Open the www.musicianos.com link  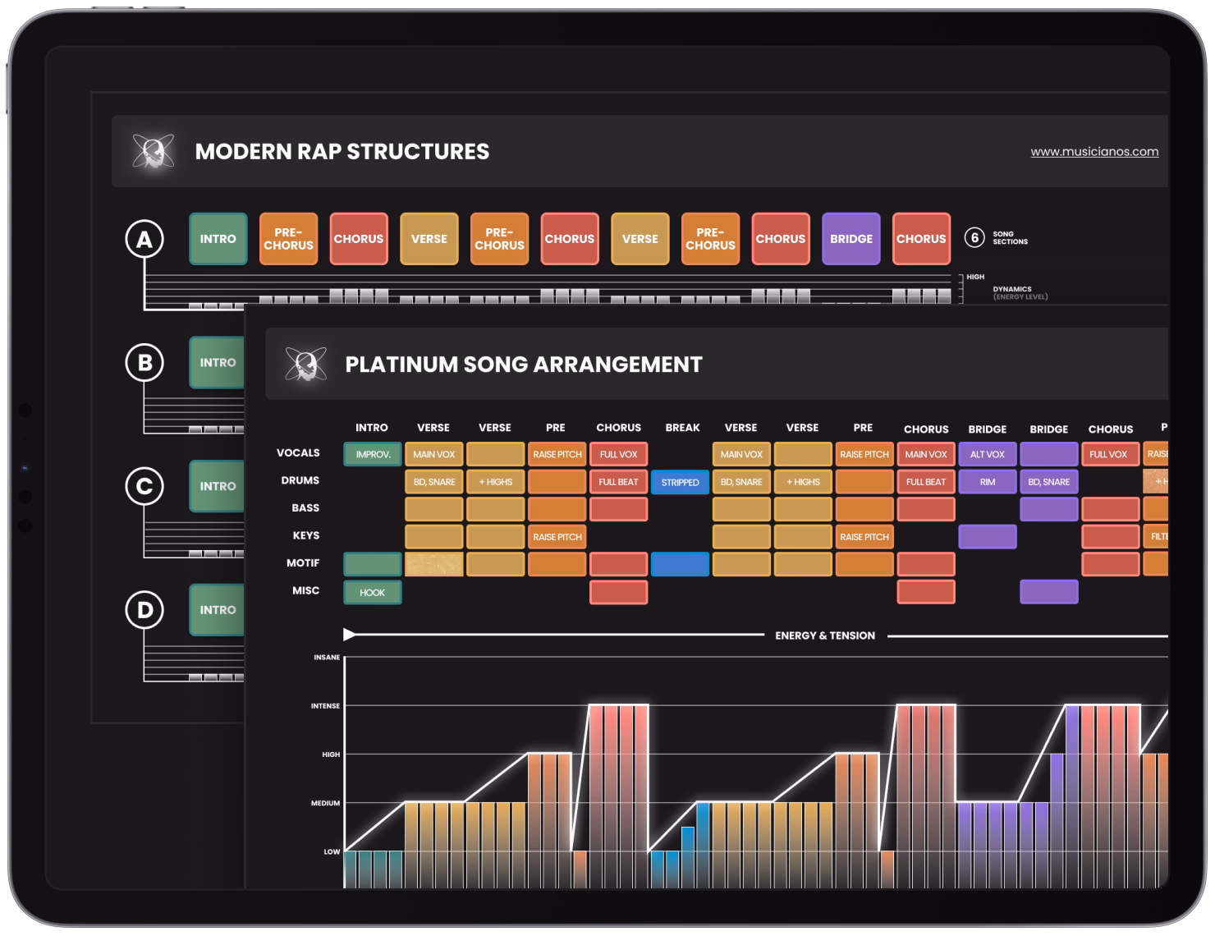click(1094, 151)
